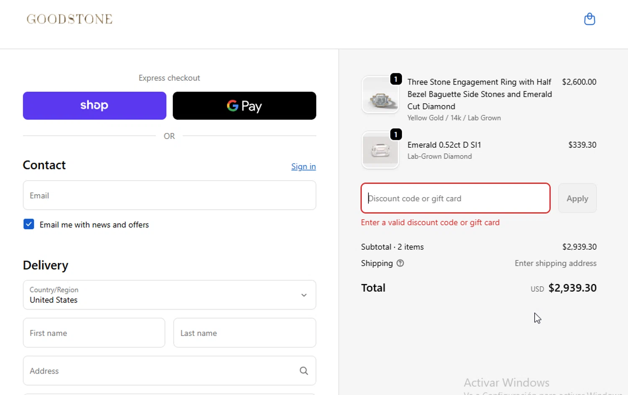Select the $2,600.00 ring price

[x=579, y=82]
